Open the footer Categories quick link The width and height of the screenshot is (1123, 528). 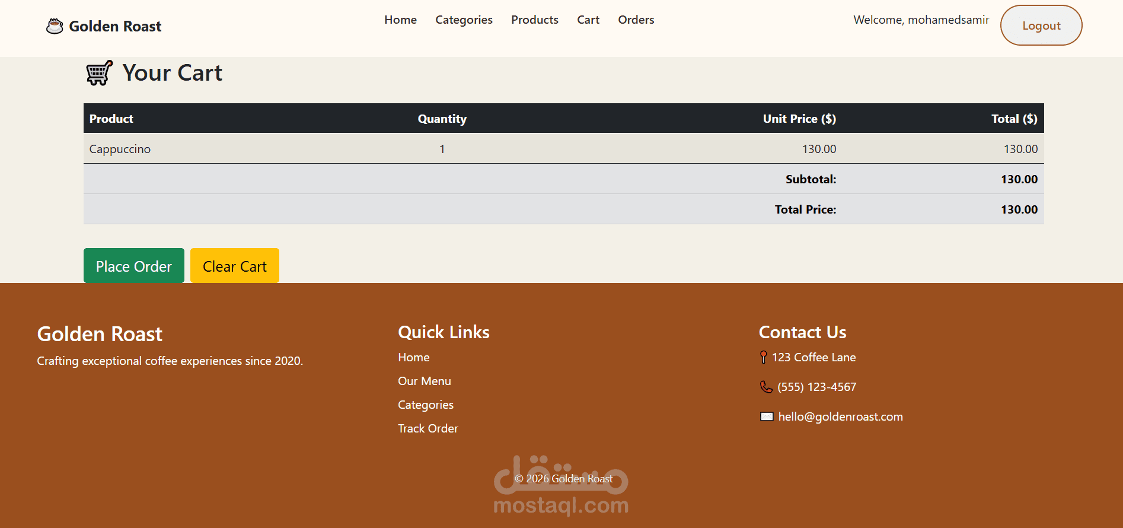426,405
